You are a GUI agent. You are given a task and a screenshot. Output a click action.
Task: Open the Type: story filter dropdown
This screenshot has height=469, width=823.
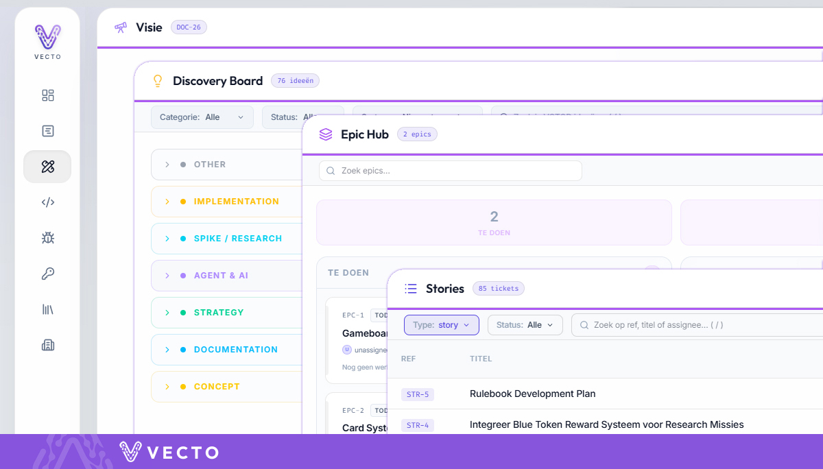click(441, 325)
